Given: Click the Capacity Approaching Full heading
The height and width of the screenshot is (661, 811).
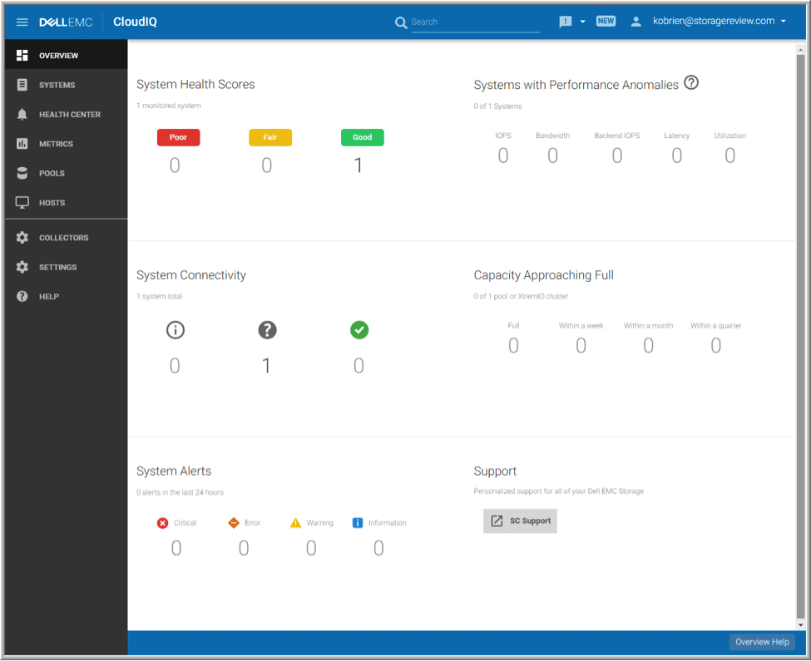Looking at the screenshot, I should point(544,275).
